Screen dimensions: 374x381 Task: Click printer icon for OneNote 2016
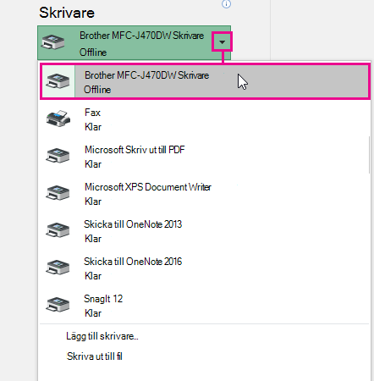coord(58,268)
